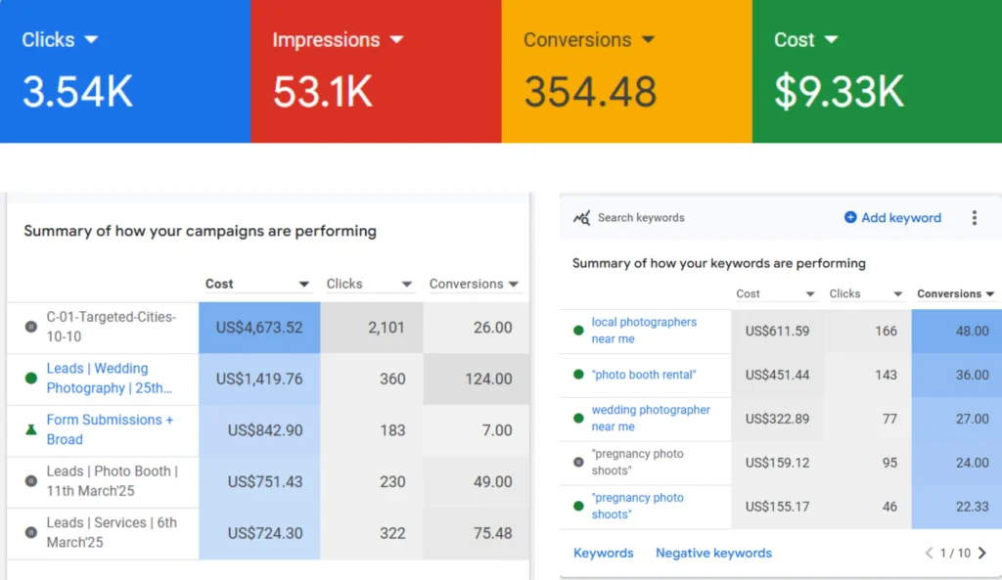Screen dimensions: 1002x580
Task: Go to previous keywords page arrow
Action: point(929,554)
